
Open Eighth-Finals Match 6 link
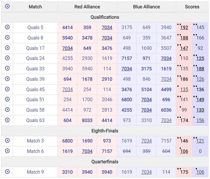click(x=35, y=151)
